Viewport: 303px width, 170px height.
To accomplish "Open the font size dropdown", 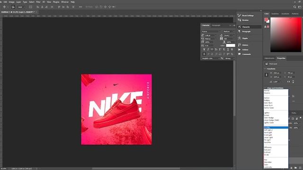I will coord(216,35).
